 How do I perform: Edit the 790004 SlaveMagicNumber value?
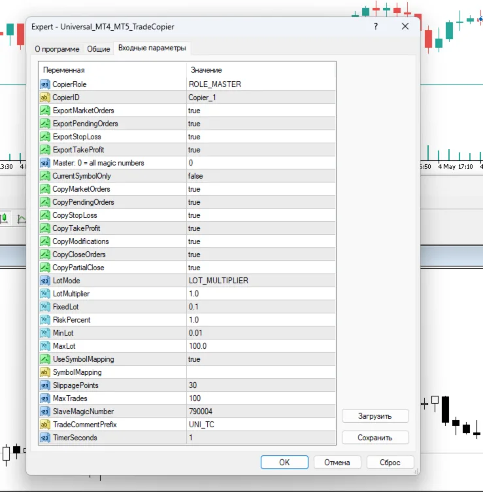pos(261,412)
